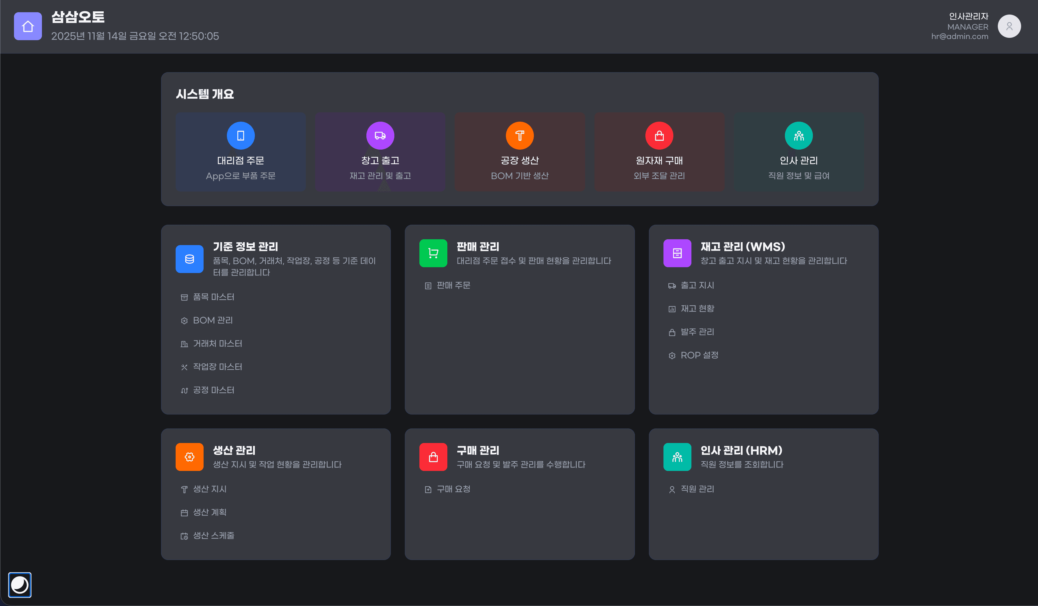Click 구매 요청 link
The height and width of the screenshot is (606, 1038).
(x=453, y=489)
